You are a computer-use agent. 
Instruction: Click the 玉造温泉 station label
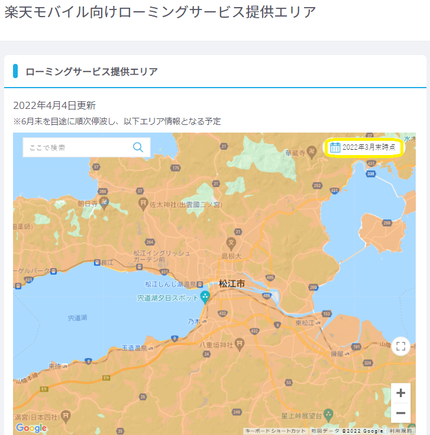134,348
